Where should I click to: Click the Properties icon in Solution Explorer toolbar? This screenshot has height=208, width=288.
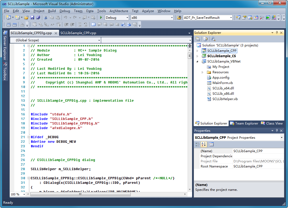click(x=198, y=39)
